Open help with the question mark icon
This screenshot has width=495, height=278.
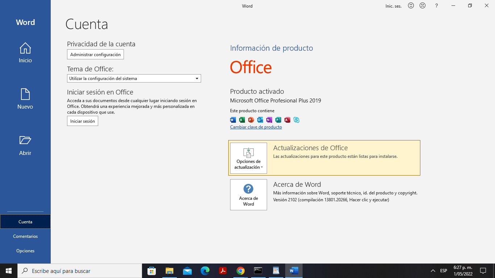437,6
